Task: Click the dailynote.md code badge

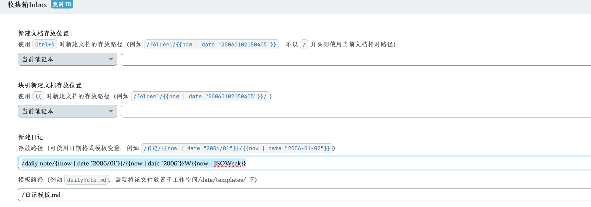Action: pos(87,180)
